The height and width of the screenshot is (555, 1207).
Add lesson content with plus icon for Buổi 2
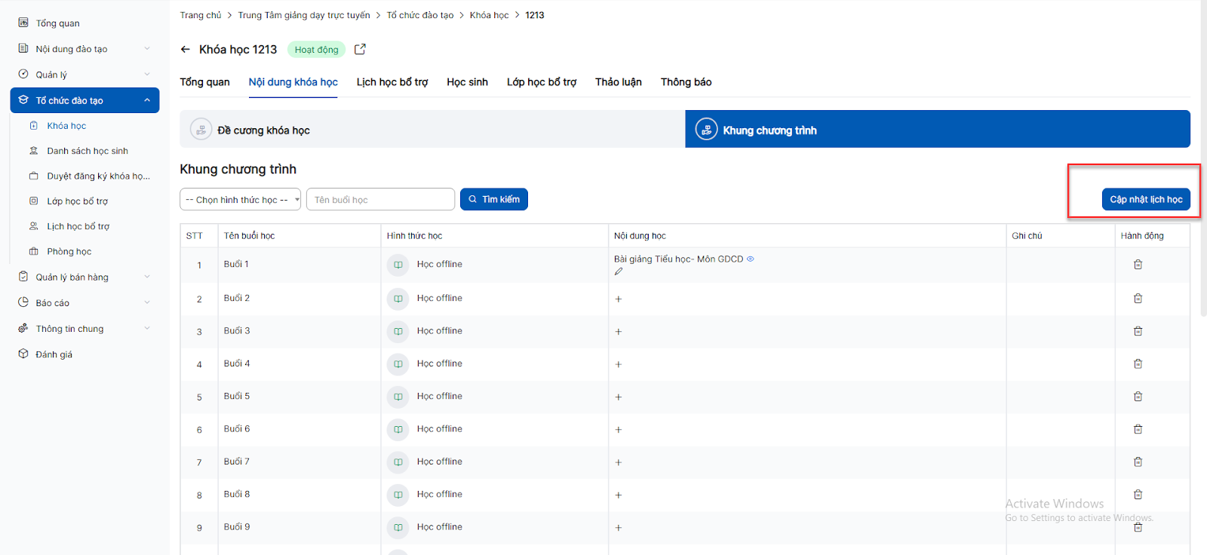pos(619,299)
